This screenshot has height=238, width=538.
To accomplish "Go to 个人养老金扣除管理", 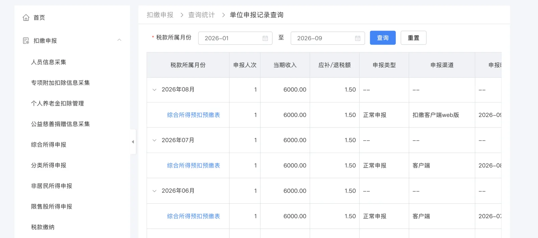I will 57,103.
